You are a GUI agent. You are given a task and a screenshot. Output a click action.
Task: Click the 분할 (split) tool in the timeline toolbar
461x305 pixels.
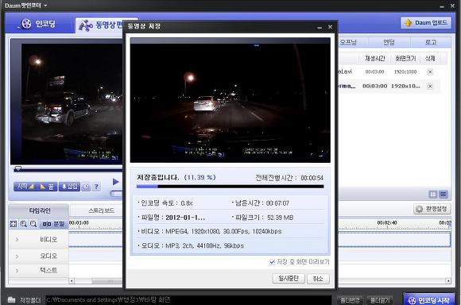[x=53, y=224]
